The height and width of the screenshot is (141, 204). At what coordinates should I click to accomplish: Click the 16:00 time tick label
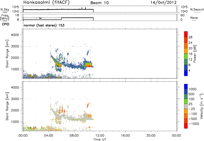[125, 136]
